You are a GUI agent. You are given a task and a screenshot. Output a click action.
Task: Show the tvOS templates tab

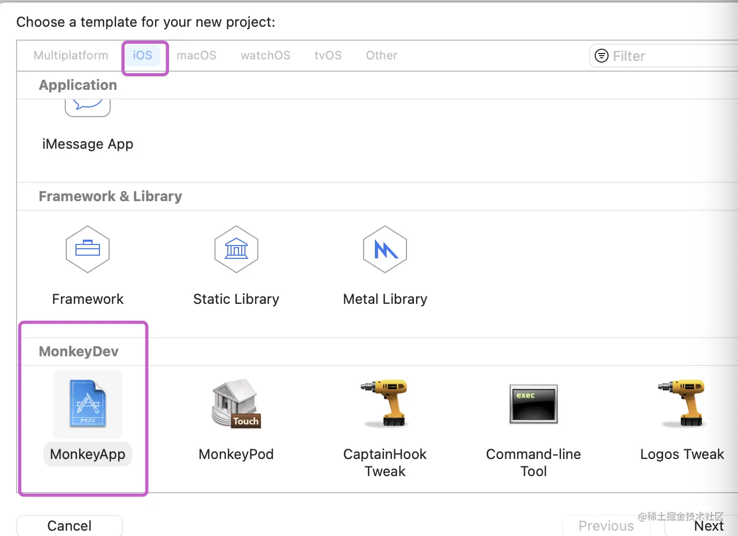pyautogui.click(x=328, y=56)
